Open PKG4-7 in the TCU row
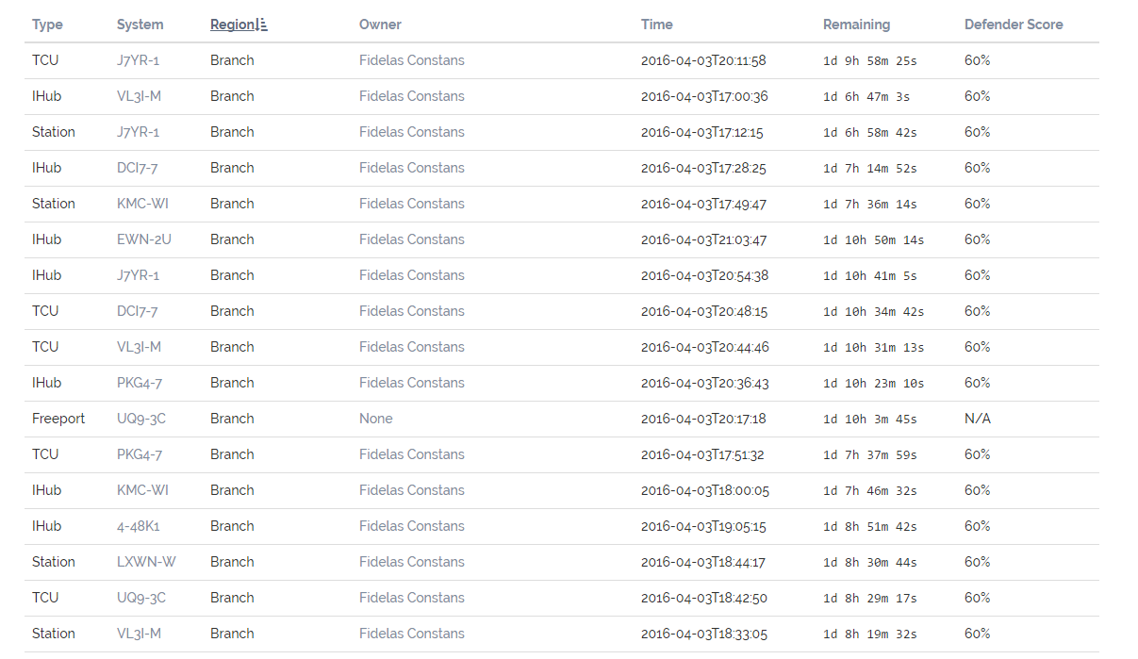Image resolution: width=1138 pixels, height=659 pixels. click(x=140, y=454)
